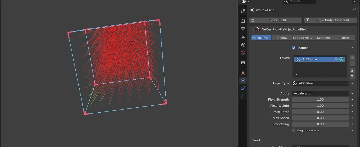
Task: Click the Field Strength 1.00 value field
Action: pyautogui.click(x=320, y=99)
